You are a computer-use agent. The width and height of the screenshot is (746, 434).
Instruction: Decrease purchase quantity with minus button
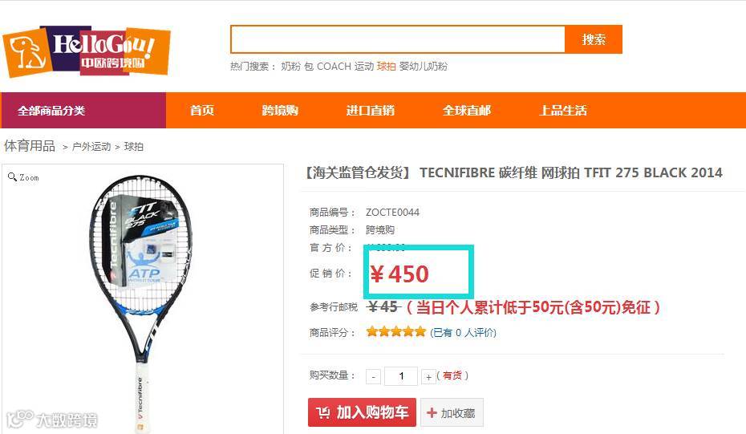(x=374, y=376)
